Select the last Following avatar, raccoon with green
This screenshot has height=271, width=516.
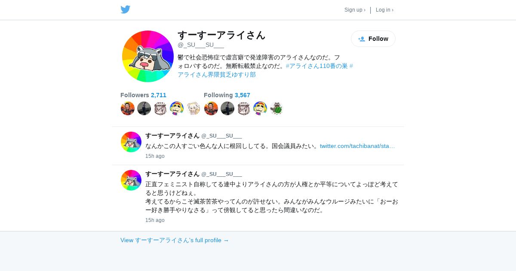pyautogui.click(x=276, y=108)
